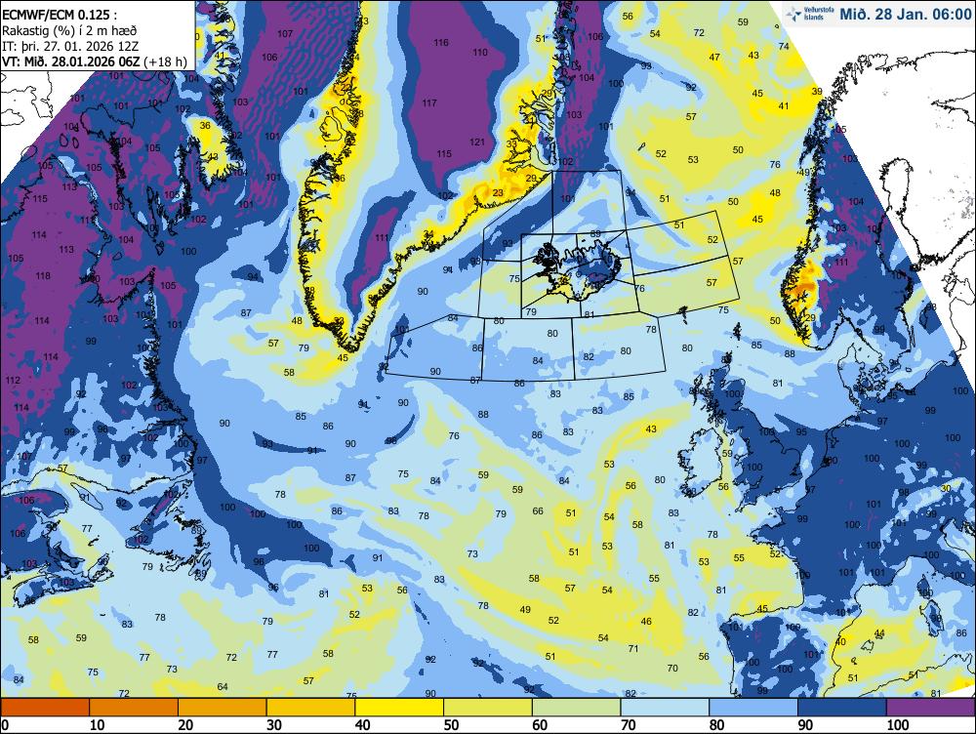Screen dimensions: 976x734
Task: Click the humidity value 116 over Greenland
Action: tap(441, 42)
